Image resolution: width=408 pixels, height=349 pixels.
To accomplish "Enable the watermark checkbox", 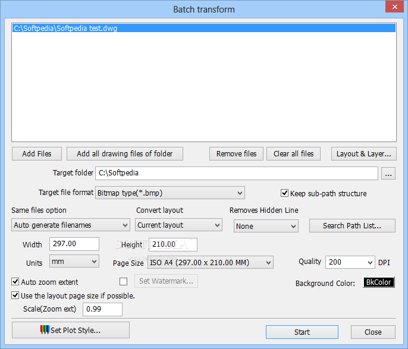I will coord(123,281).
